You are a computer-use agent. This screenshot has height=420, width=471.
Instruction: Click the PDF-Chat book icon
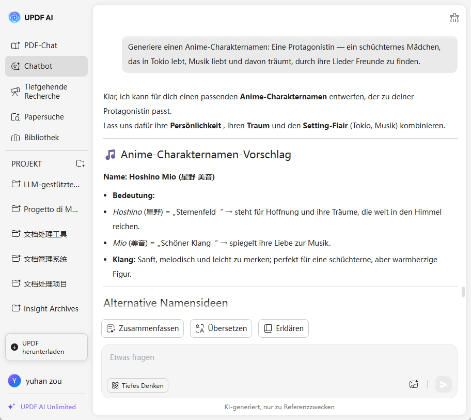pyautogui.click(x=15, y=46)
